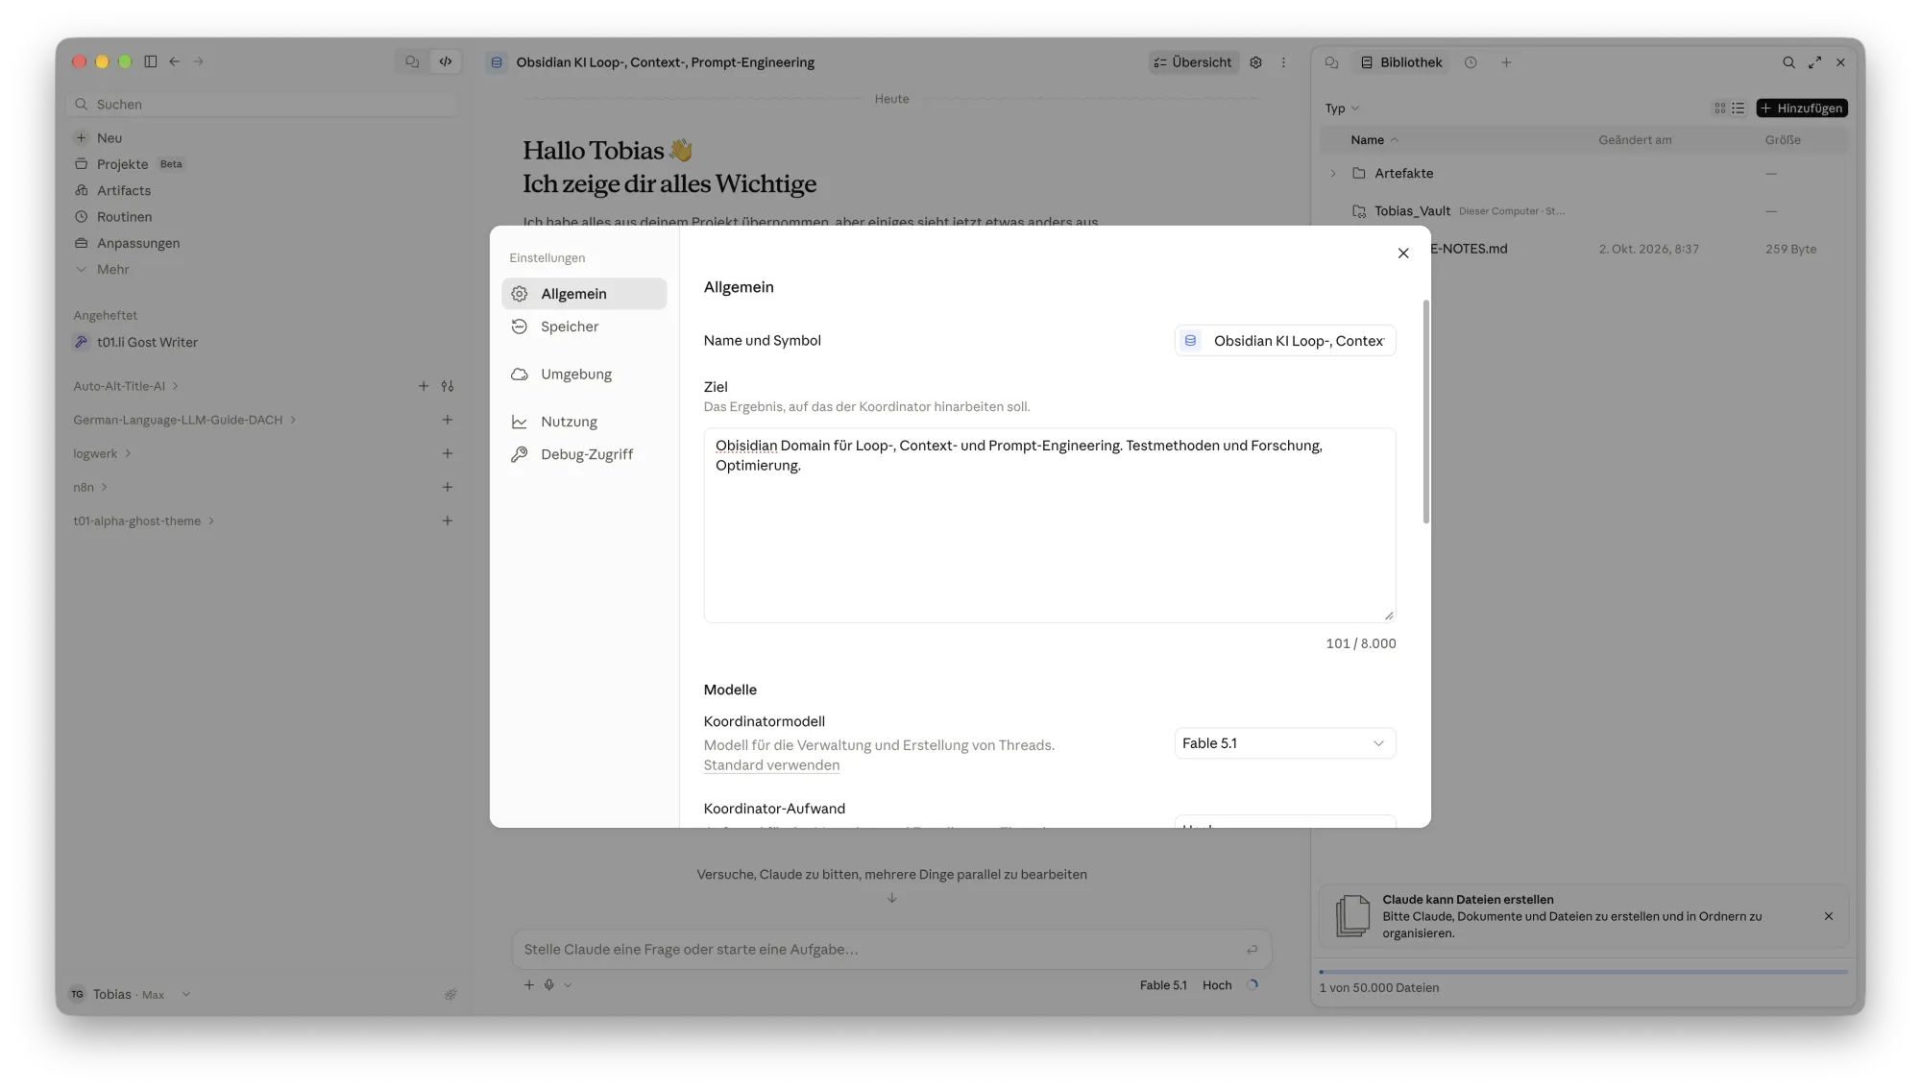This screenshot has height=1089, width=1921.
Task: Open the Typ filter dropdown
Action: (x=1342, y=109)
